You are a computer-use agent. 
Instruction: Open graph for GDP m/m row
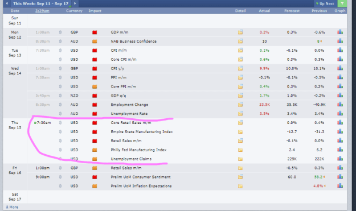pyautogui.click(x=340, y=32)
